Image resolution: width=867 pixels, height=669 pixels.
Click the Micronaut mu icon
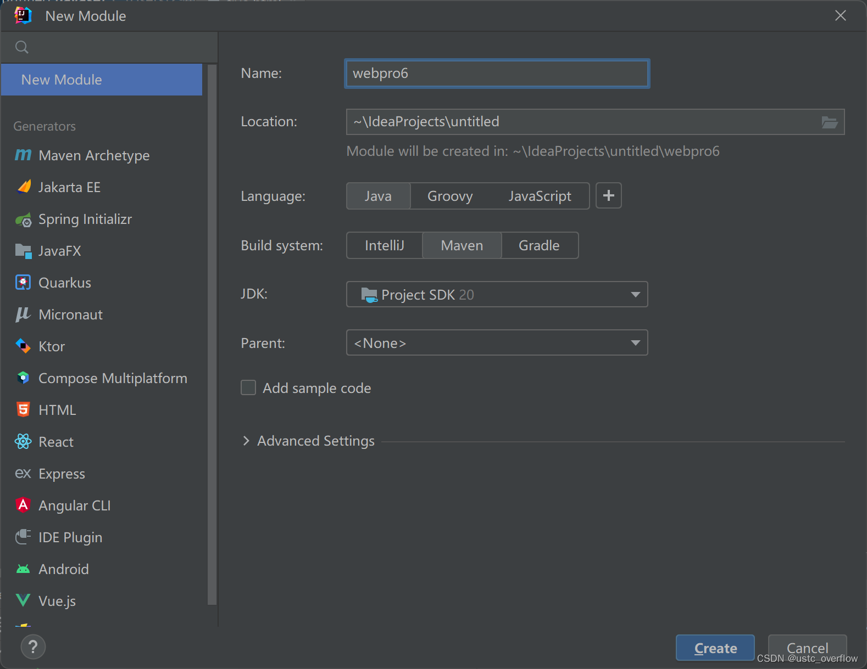tap(23, 314)
